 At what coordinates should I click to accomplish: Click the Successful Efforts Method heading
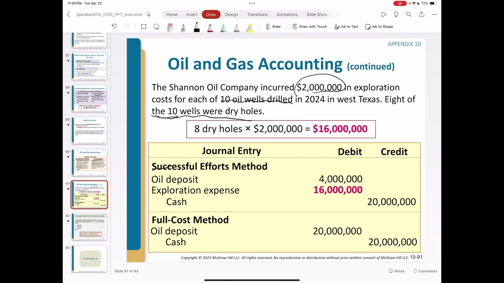click(209, 167)
